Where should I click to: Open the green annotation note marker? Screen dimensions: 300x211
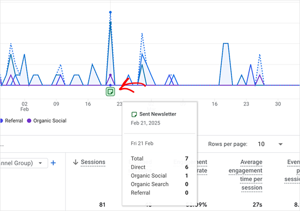click(x=111, y=91)
